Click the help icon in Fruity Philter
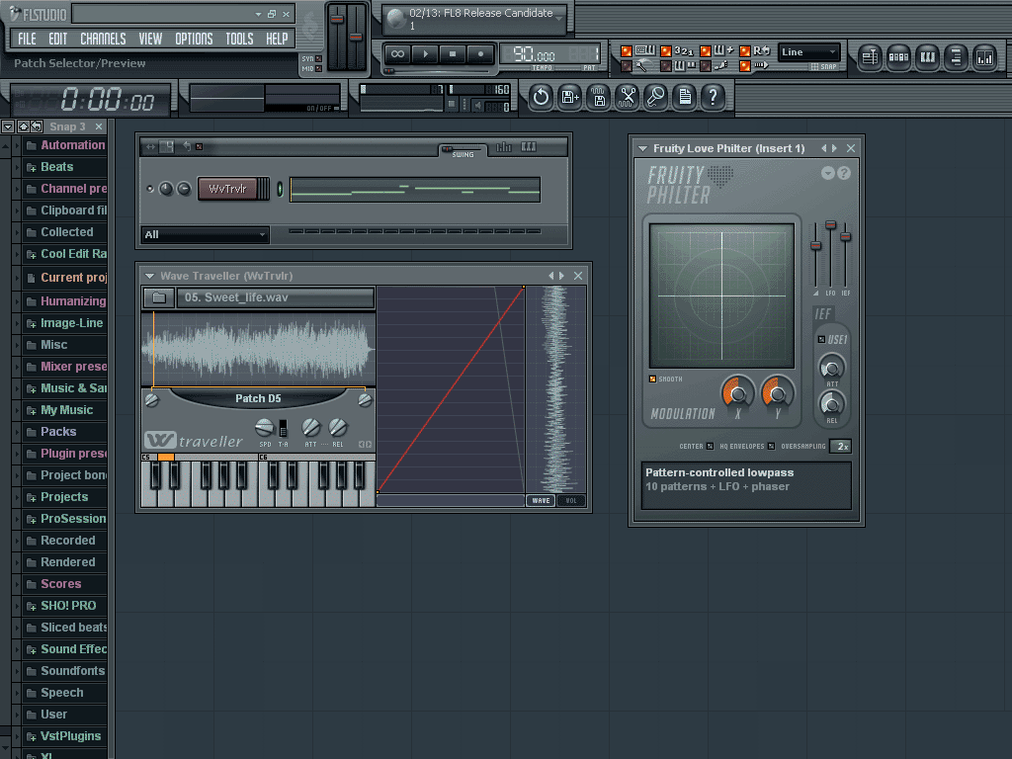Image resolution: width=1012 pixels, height=759 pixels. 844,173
